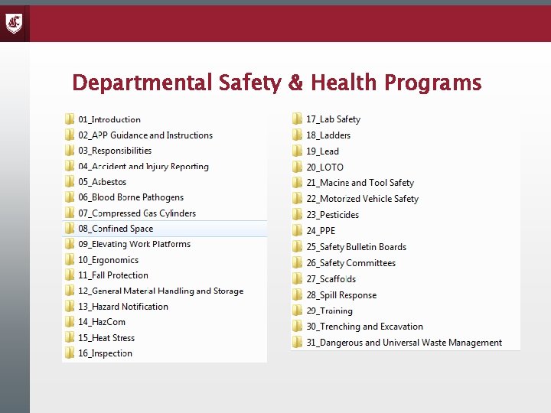This screenshot has height=413, width=551.
Task: Click folder icon beside 20_LOTO
Action: (x=297, y=167)
